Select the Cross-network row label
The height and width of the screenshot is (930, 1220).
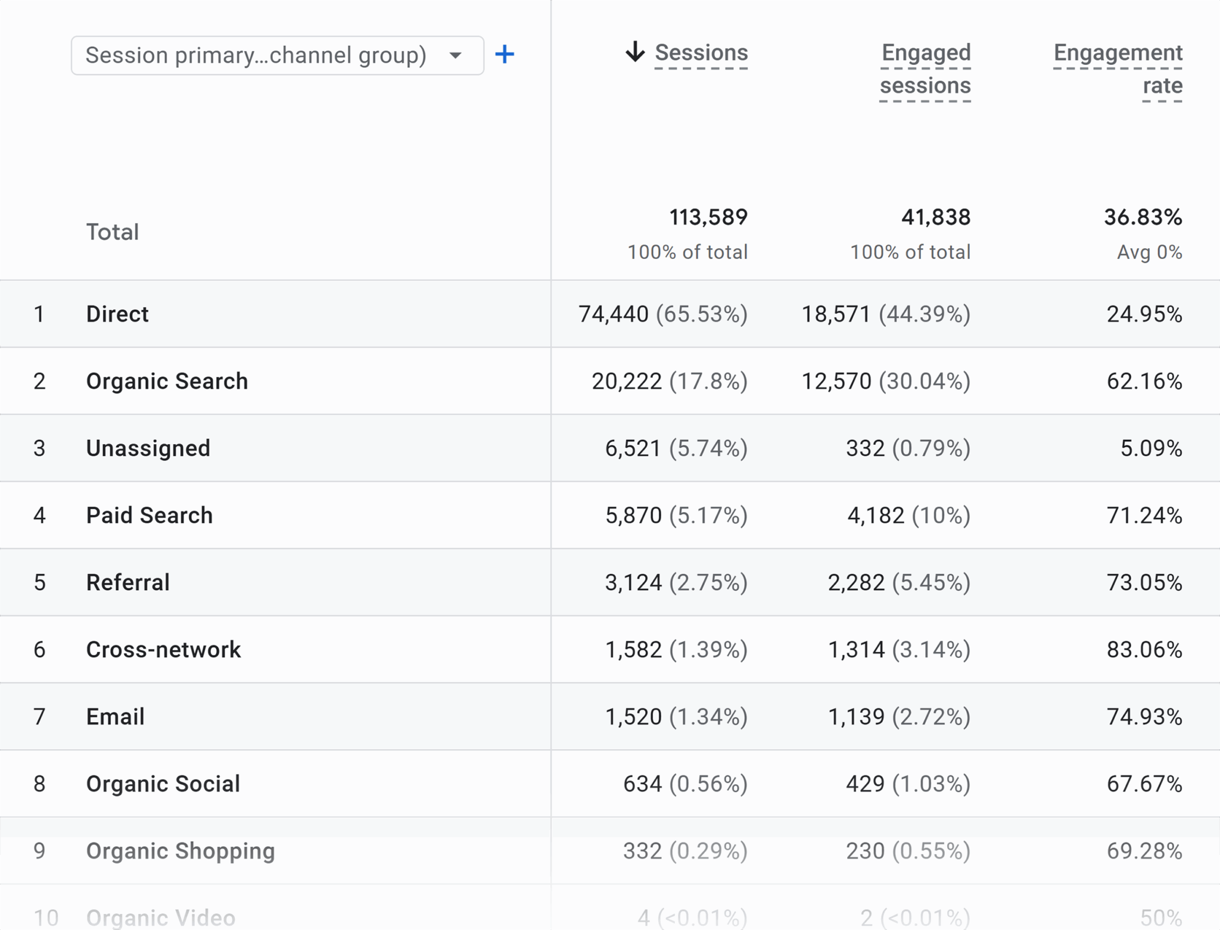163,650
